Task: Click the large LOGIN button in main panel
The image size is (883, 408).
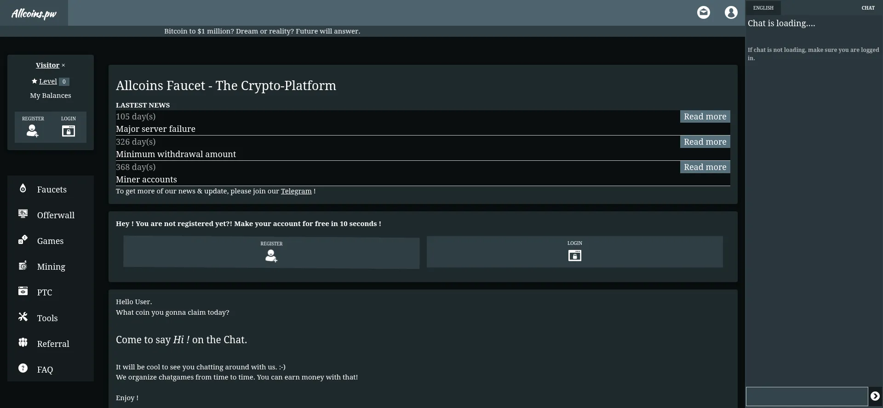Action: pos(575,252)
